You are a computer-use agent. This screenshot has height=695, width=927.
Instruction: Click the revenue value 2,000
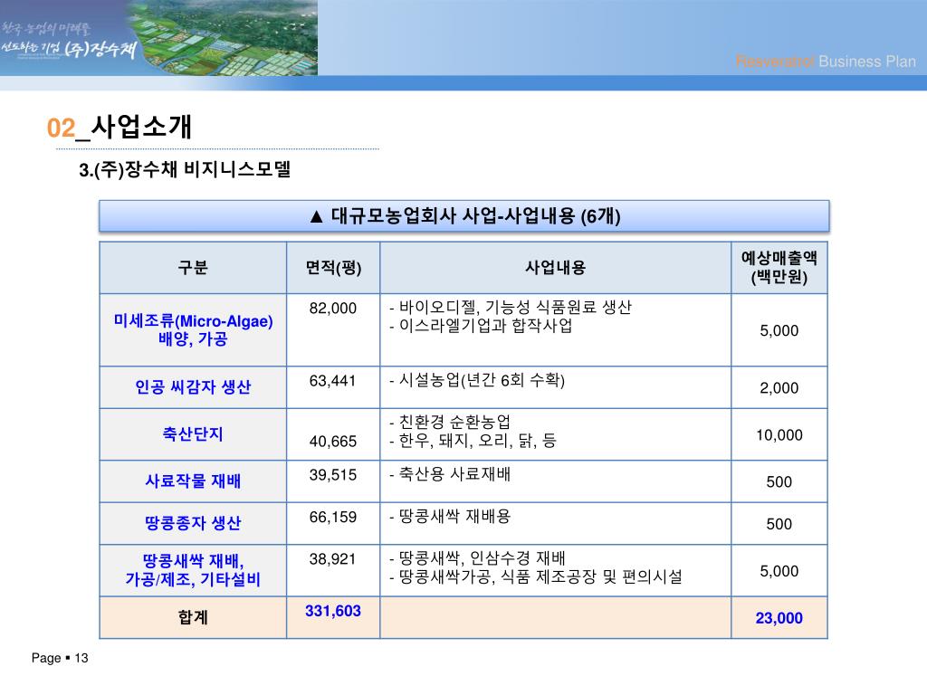[779, 387]
